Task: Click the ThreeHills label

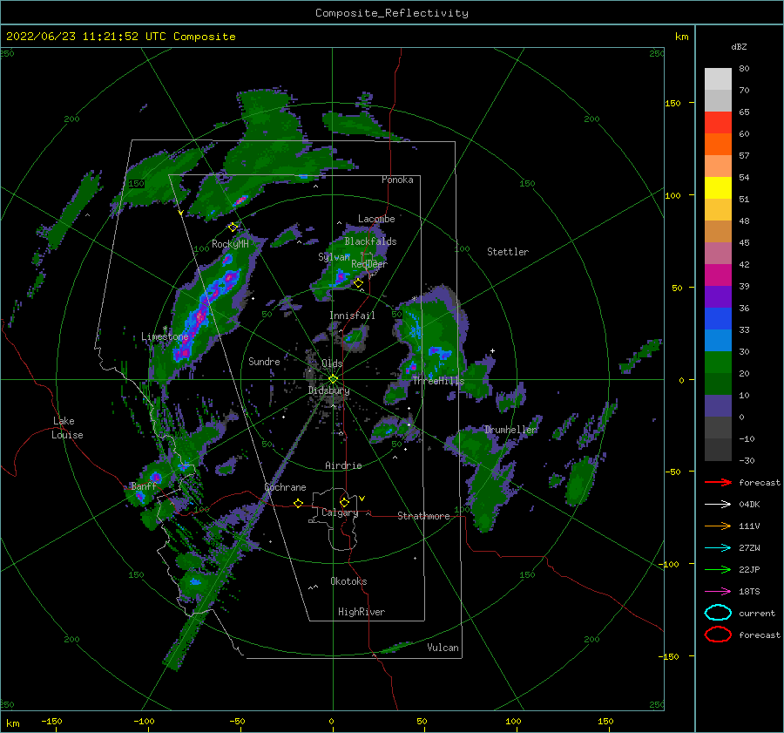Action: pyautogui.click(x=438, y=381)
